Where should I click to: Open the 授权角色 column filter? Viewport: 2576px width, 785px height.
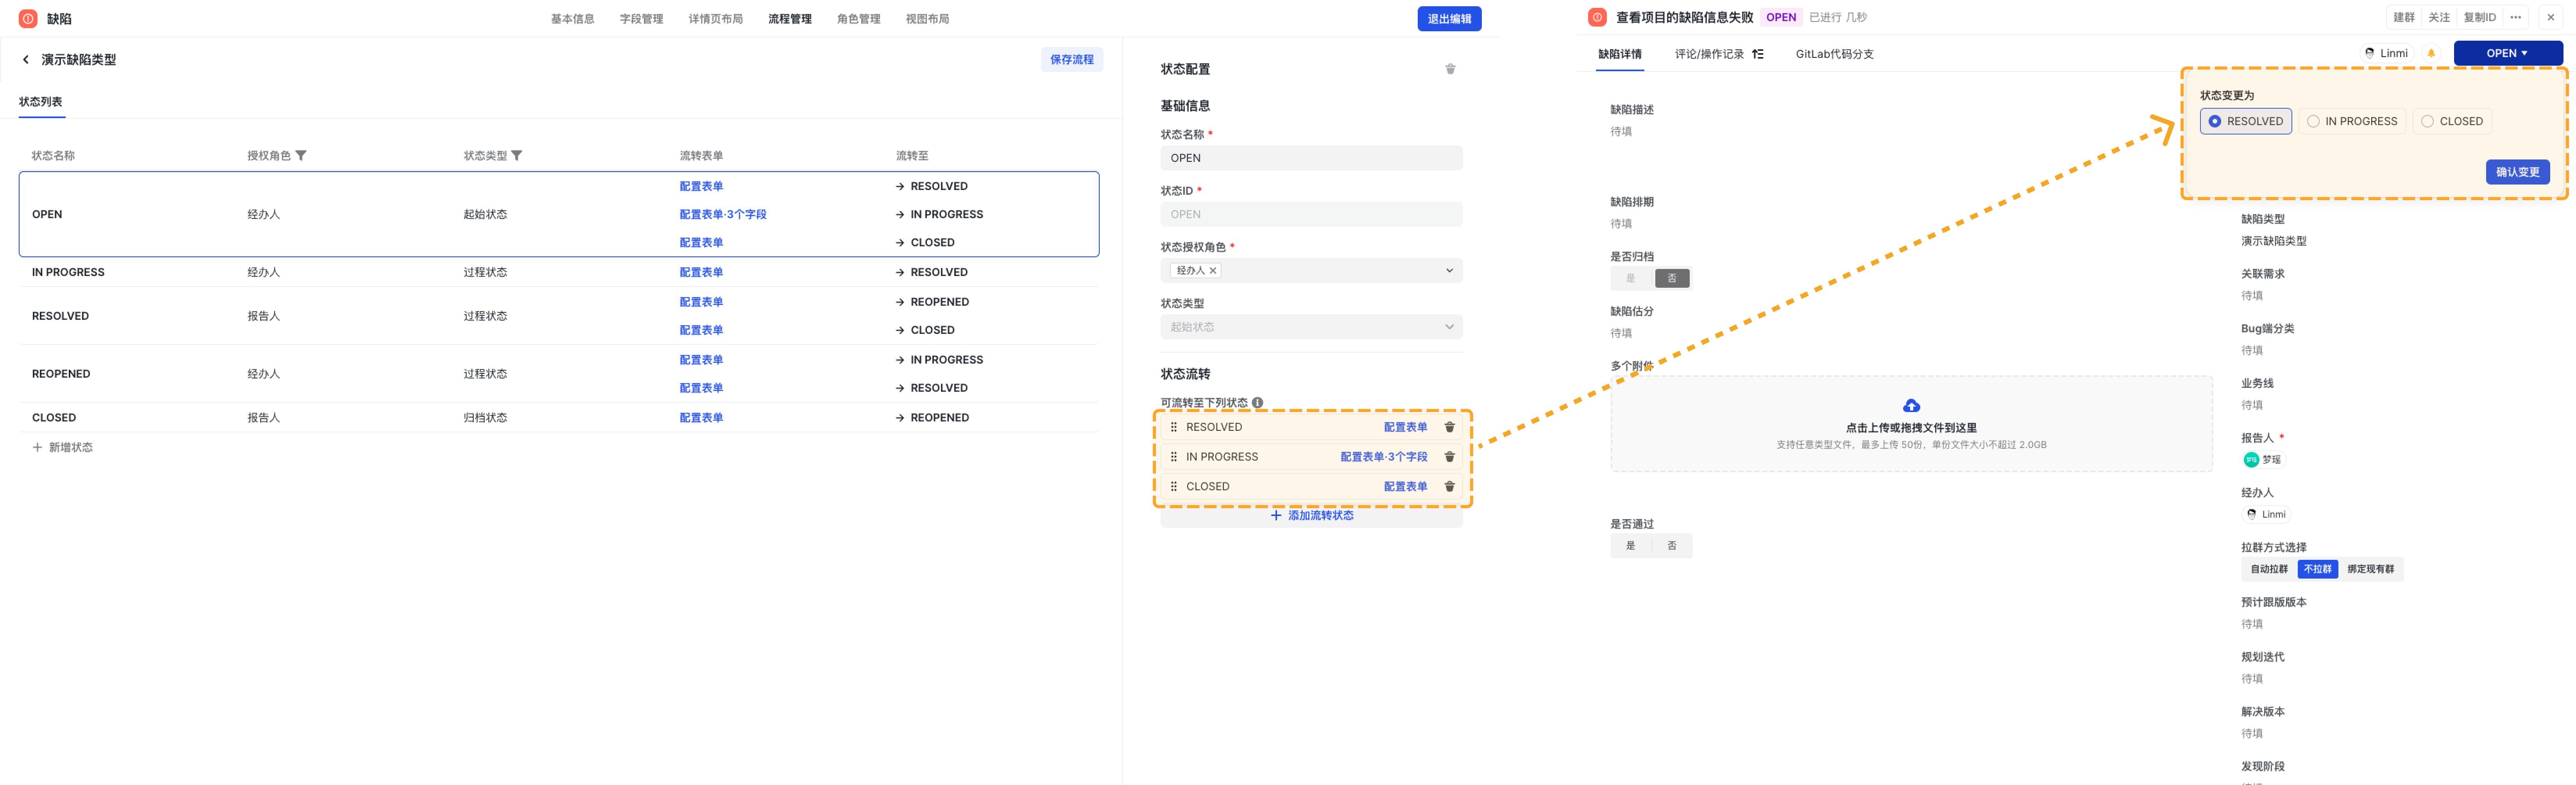(x=301, y=156)
